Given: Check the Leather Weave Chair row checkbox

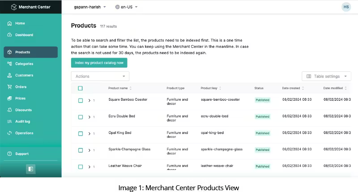Looking at the screenshot, I should [81, 167].
